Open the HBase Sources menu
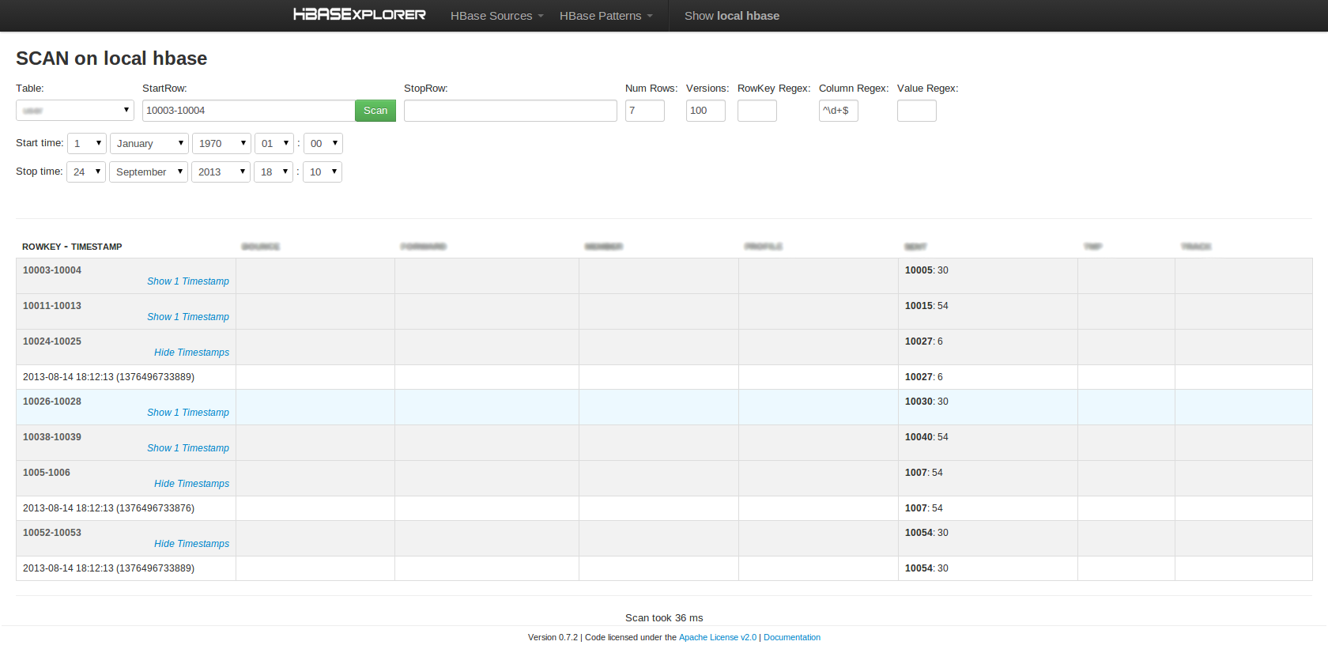This screenshot has width=1328, height=664. coord(496,16)
